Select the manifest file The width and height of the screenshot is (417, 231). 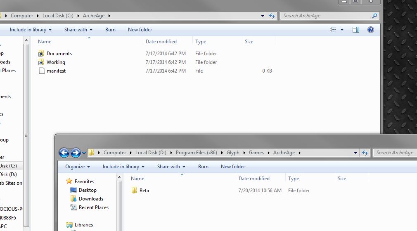coord(56,71)
